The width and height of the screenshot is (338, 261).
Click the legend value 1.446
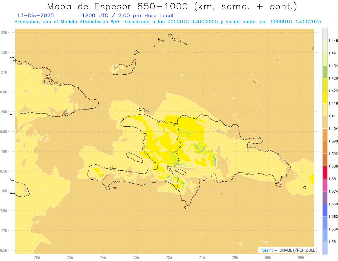coord(334,41)
